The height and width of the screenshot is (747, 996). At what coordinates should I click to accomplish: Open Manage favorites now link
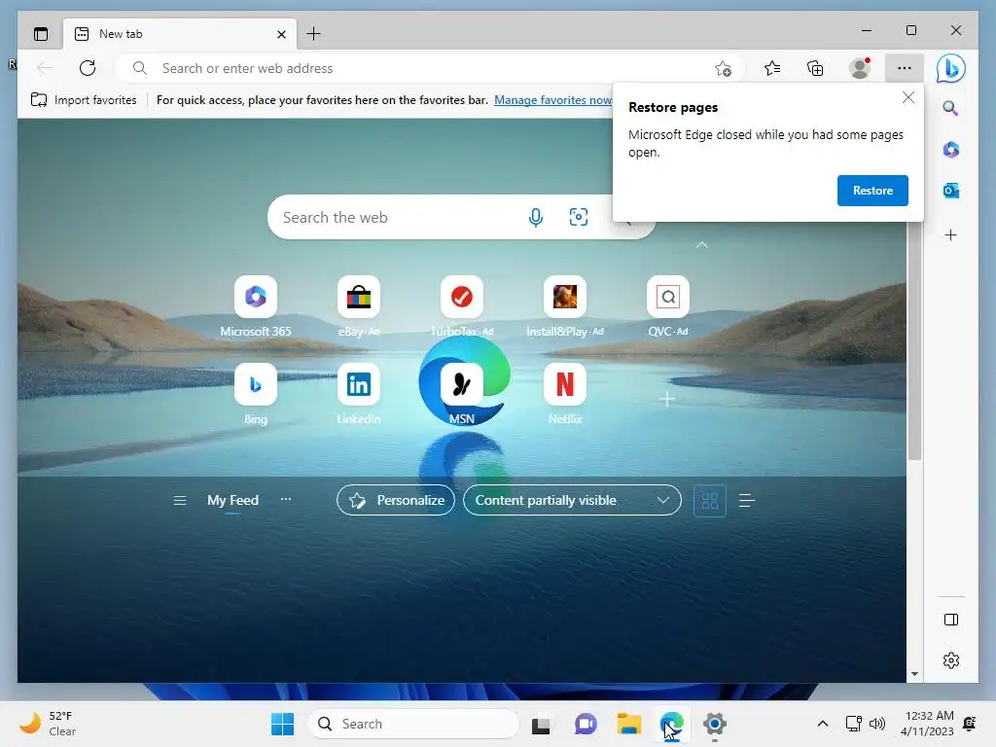tap(552, 100)
